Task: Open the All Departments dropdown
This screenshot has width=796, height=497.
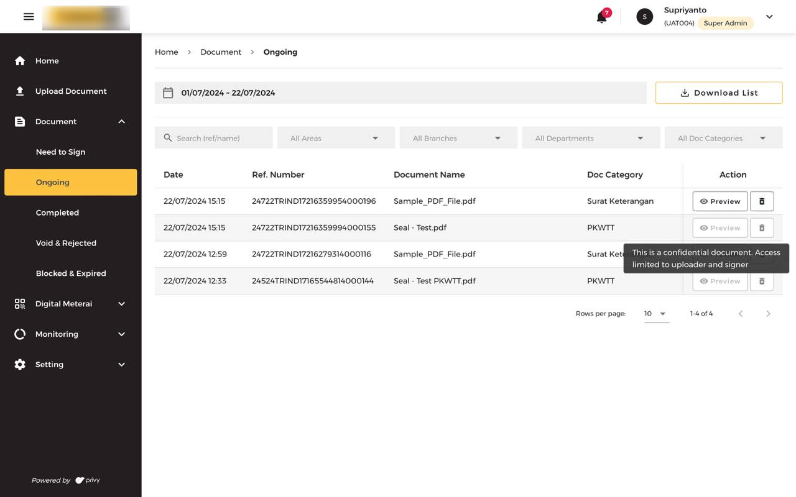Action: point(591,138)
